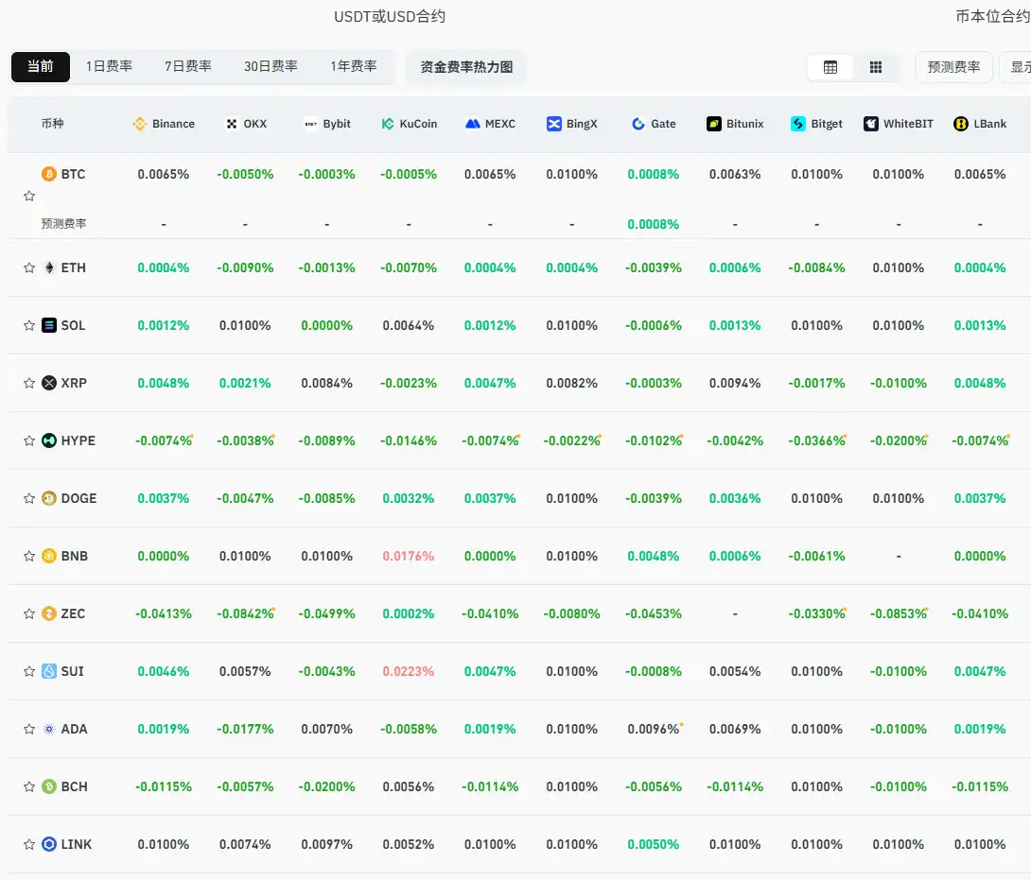
Task: Select the 1日费率 tab
Action: 109,66
